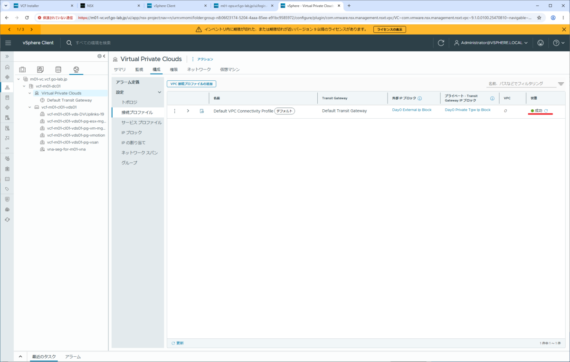This screenshot has width=570, height=362.
Task: Click the profile icon in Default VPC row
Action: click(x=202, y=111)
